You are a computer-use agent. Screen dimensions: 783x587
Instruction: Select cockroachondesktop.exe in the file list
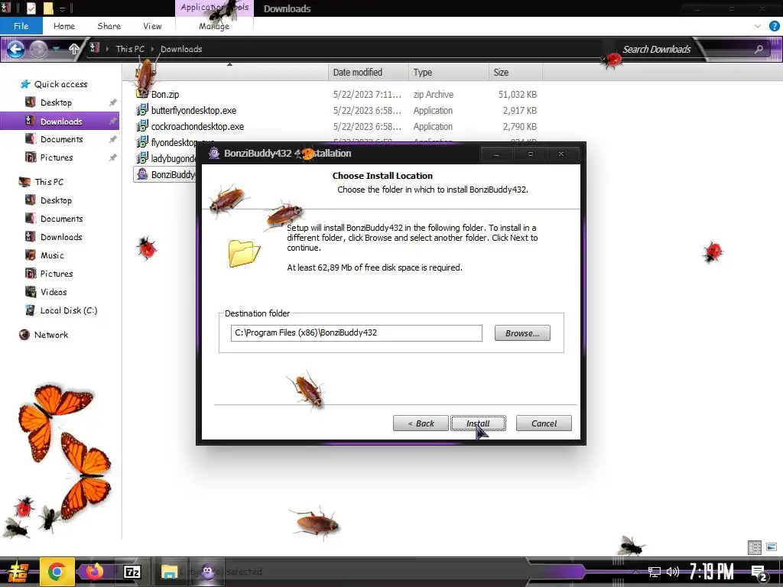point(198,126)
